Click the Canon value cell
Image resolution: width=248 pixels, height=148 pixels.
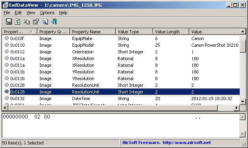198,38
